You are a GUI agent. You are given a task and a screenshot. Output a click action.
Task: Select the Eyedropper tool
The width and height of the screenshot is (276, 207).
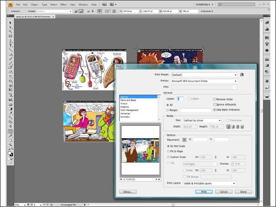coord(10,113)
